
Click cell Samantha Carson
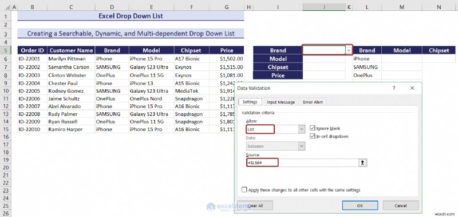(71, 67)
